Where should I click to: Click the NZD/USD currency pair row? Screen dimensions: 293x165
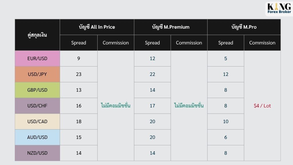click(148, 153)
